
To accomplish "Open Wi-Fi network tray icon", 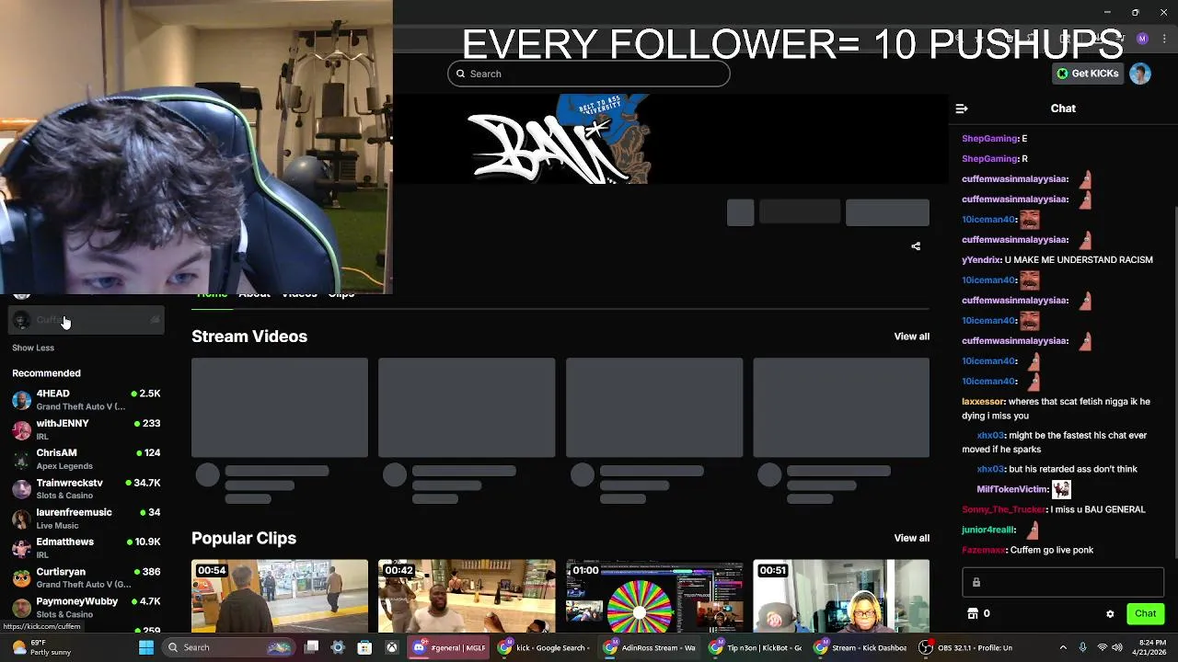I will coord(1103,647).
